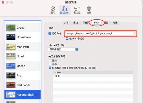Choose the Red Sands profile icon
This screenshot has height=103, width=143.
(11, 85)
